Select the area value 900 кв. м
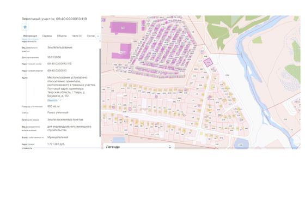The height and width of the screenshot is (216, 305). point(53,106)
